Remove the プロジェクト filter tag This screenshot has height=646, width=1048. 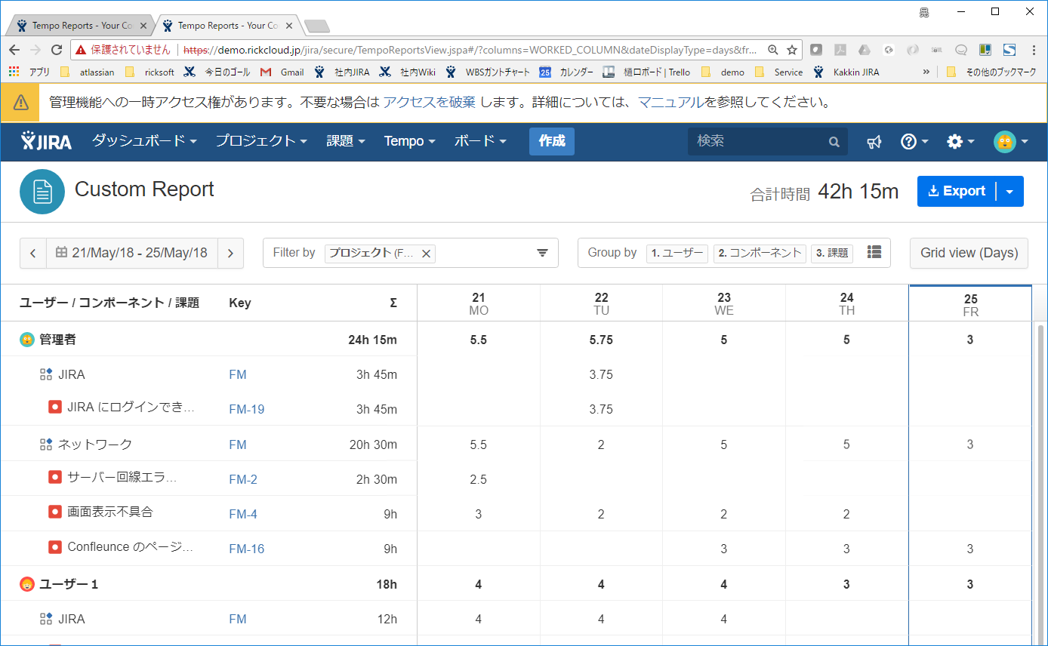[x=426, y=254]
